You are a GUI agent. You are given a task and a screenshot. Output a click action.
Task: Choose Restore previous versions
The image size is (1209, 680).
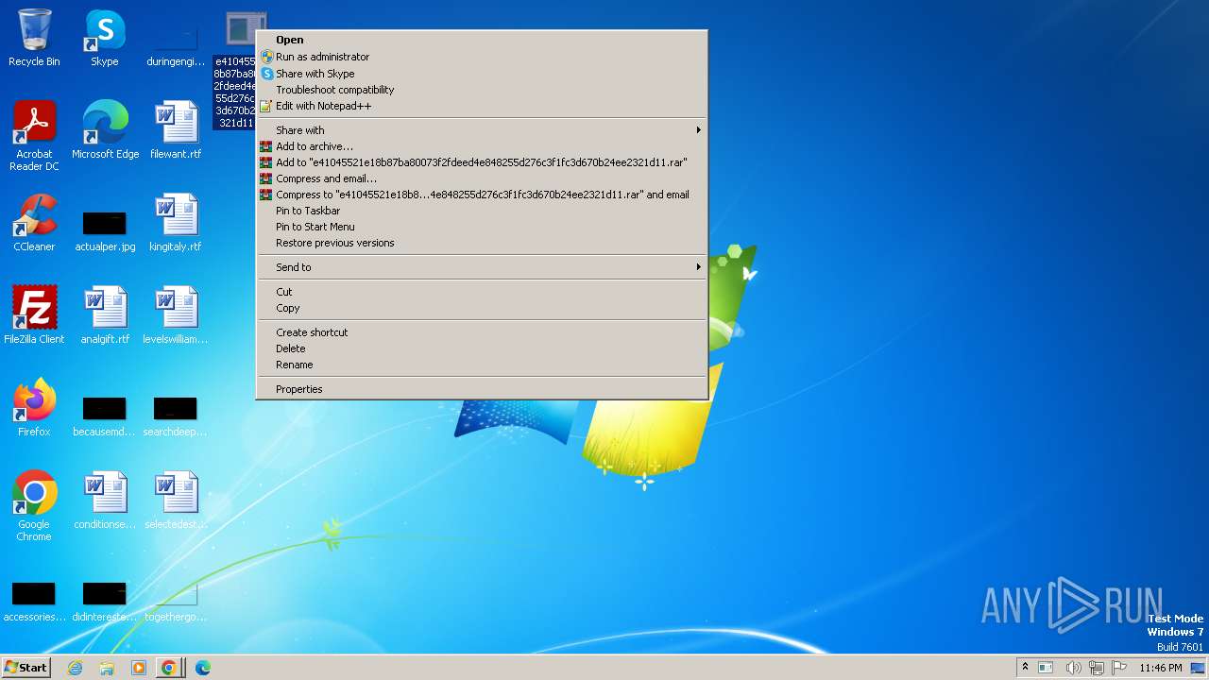point(482,243)
